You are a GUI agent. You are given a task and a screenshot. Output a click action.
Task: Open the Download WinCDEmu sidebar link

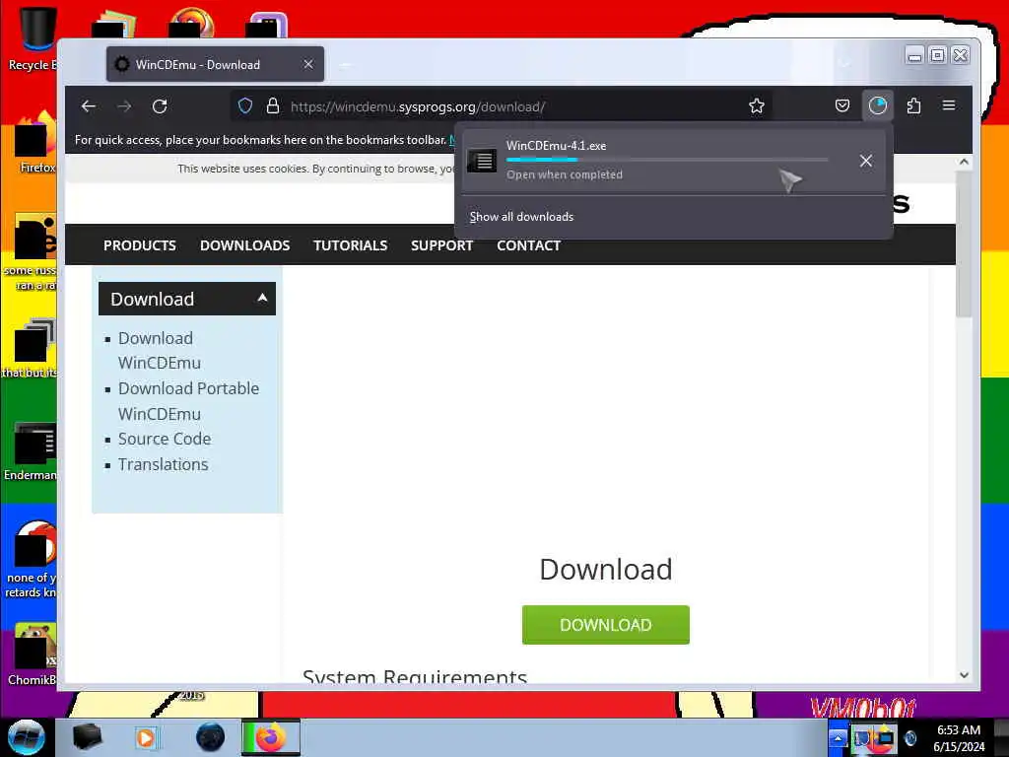click(160, 350)
